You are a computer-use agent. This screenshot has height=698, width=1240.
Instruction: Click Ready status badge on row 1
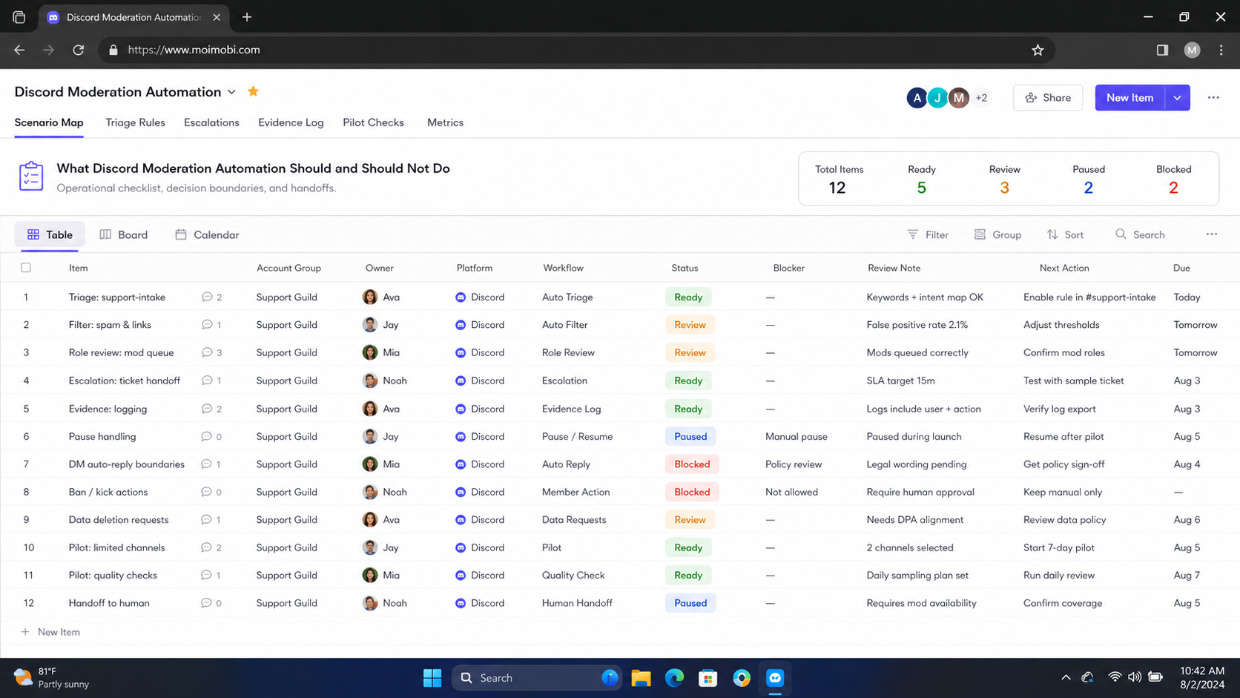pos(688,297)
